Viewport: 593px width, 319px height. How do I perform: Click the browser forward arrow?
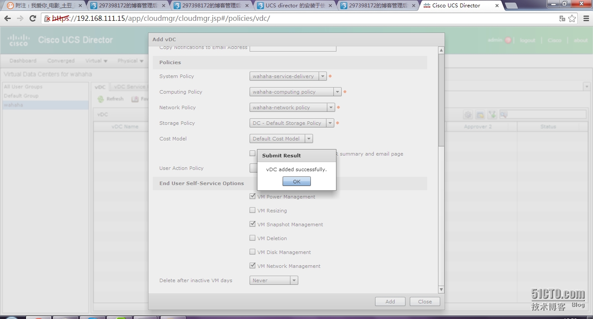pyautogui.click(x=20, y=19)
